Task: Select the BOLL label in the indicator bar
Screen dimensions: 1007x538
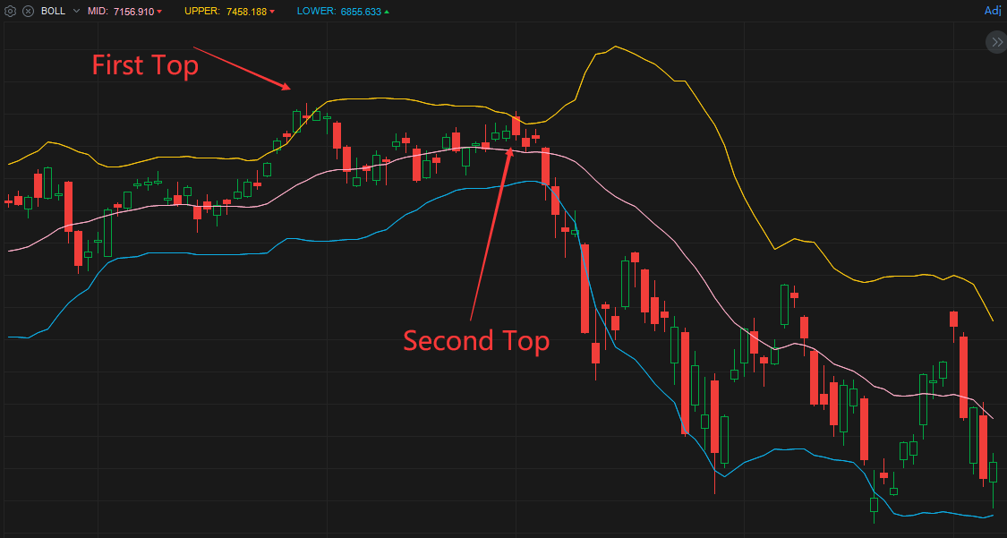Action: click(x=52, y=12)
